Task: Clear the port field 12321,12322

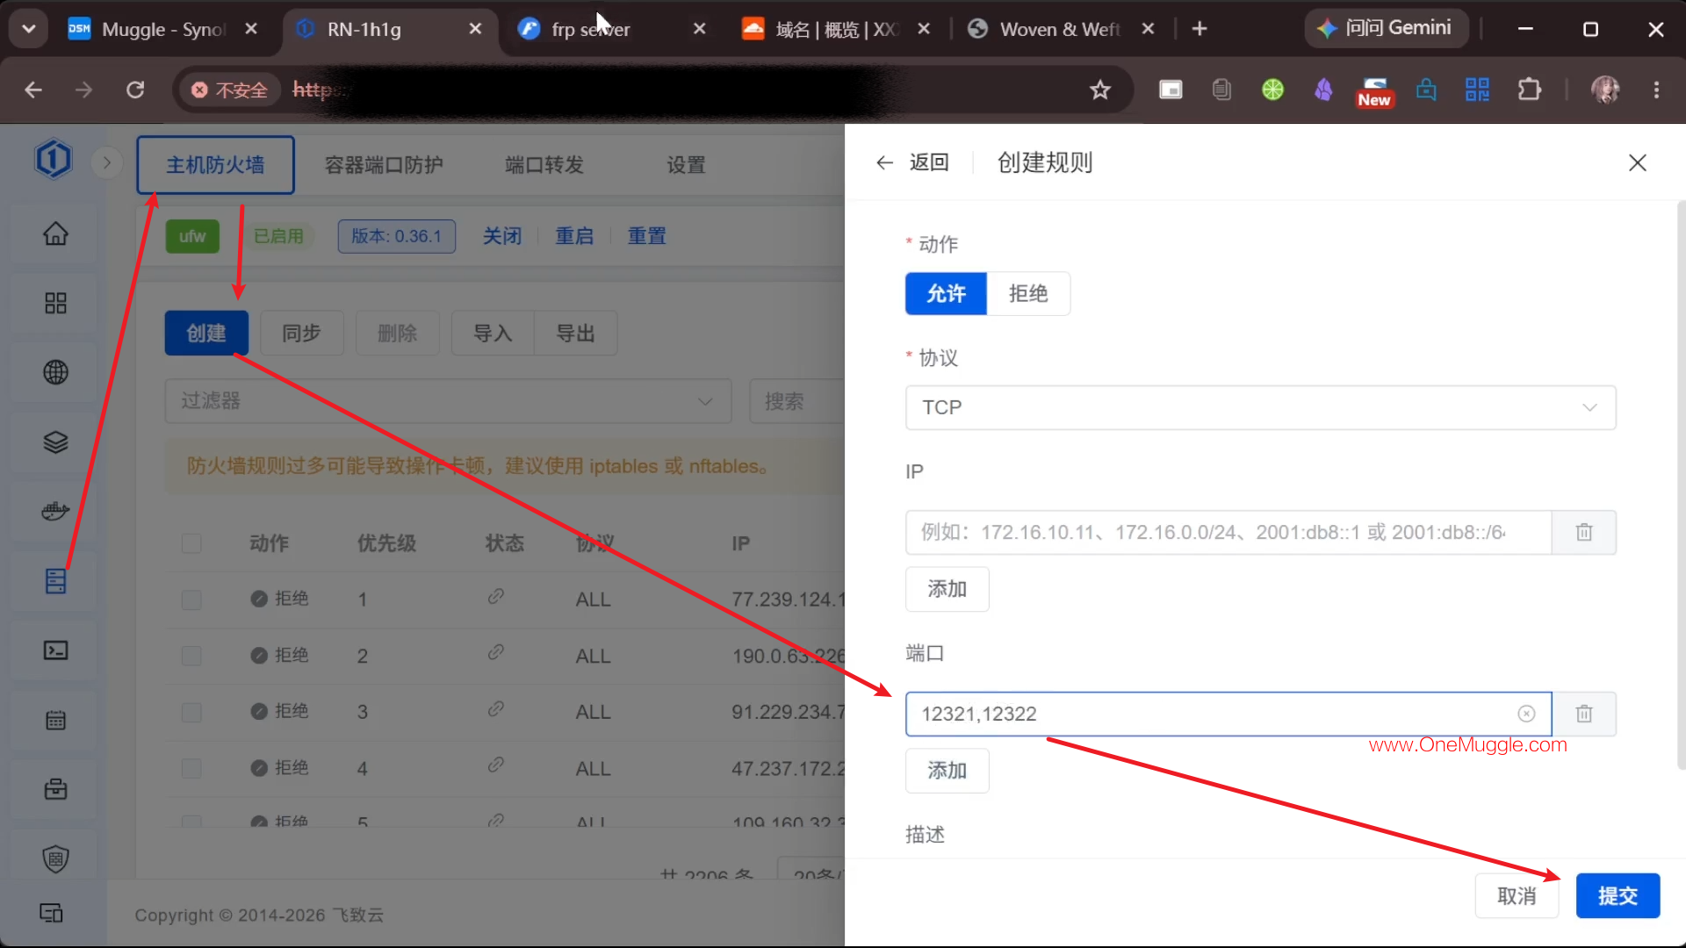Action: pyautogui.click(x=1526, y=714)
